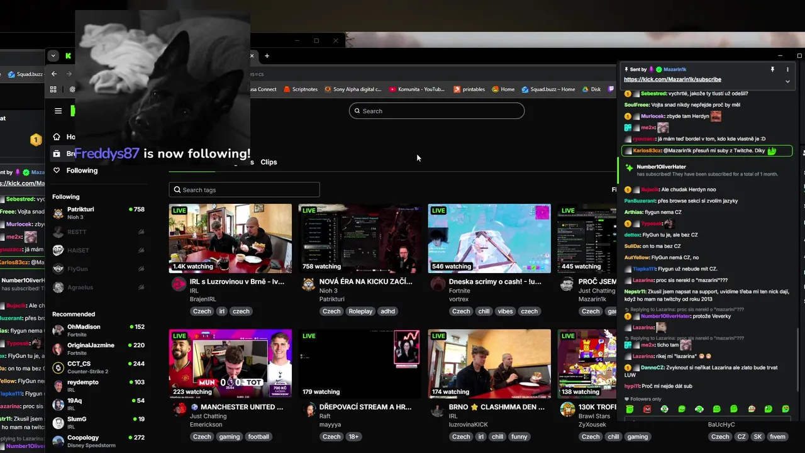Select the adhd tag
Image resolution: width=805 pixels, height=453 pixels.
point(387,311)
